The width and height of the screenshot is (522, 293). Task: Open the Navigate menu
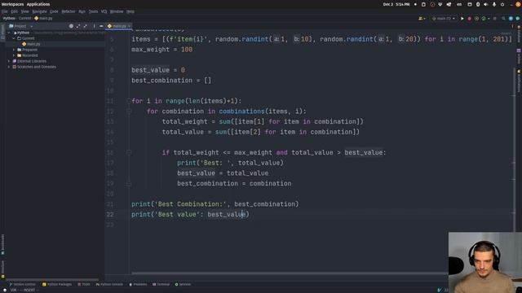(x=40, y=11)
